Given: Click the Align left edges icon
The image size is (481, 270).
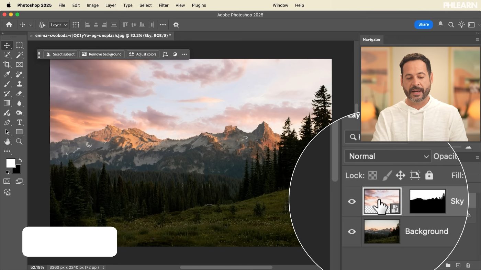Looking at the screenshot, I should (x=87, y=25).
